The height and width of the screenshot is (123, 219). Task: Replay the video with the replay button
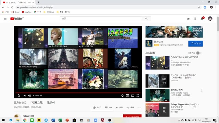19,96
